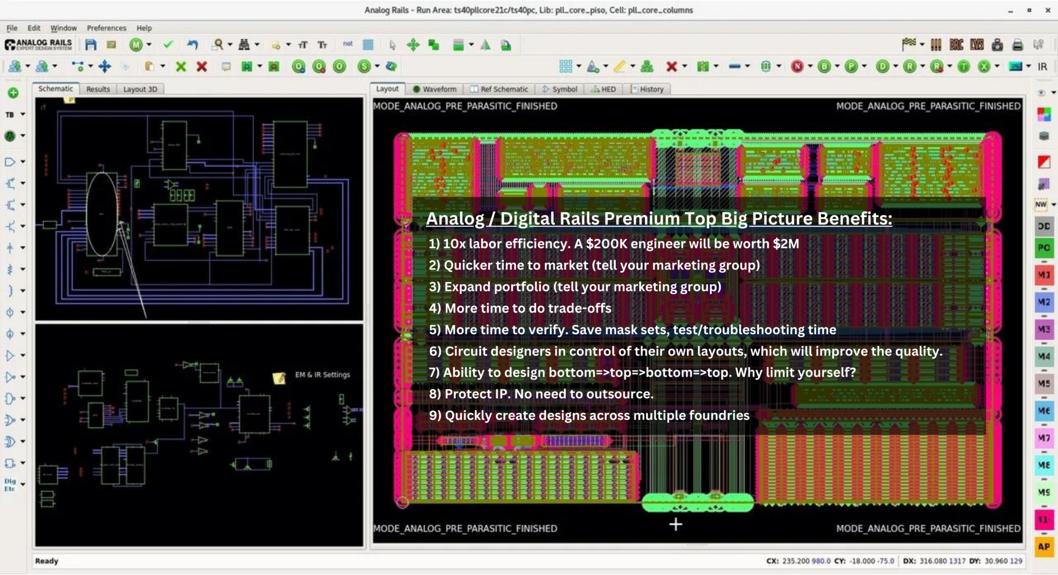Open the EM & IR Settings note
This screenshot has width=1058, height=575.
click(279, 378)
